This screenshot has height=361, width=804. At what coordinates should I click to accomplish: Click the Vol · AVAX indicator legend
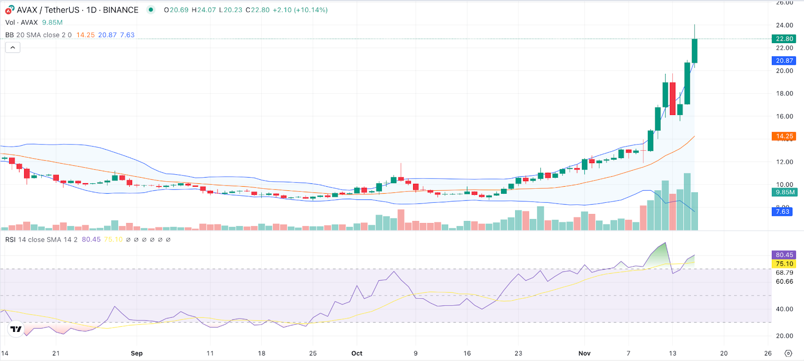point(22,23)
